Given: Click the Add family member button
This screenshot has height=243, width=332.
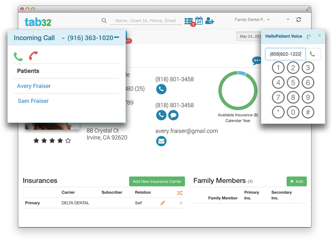Looking at the screenshot, I should [x=296, y=181].
